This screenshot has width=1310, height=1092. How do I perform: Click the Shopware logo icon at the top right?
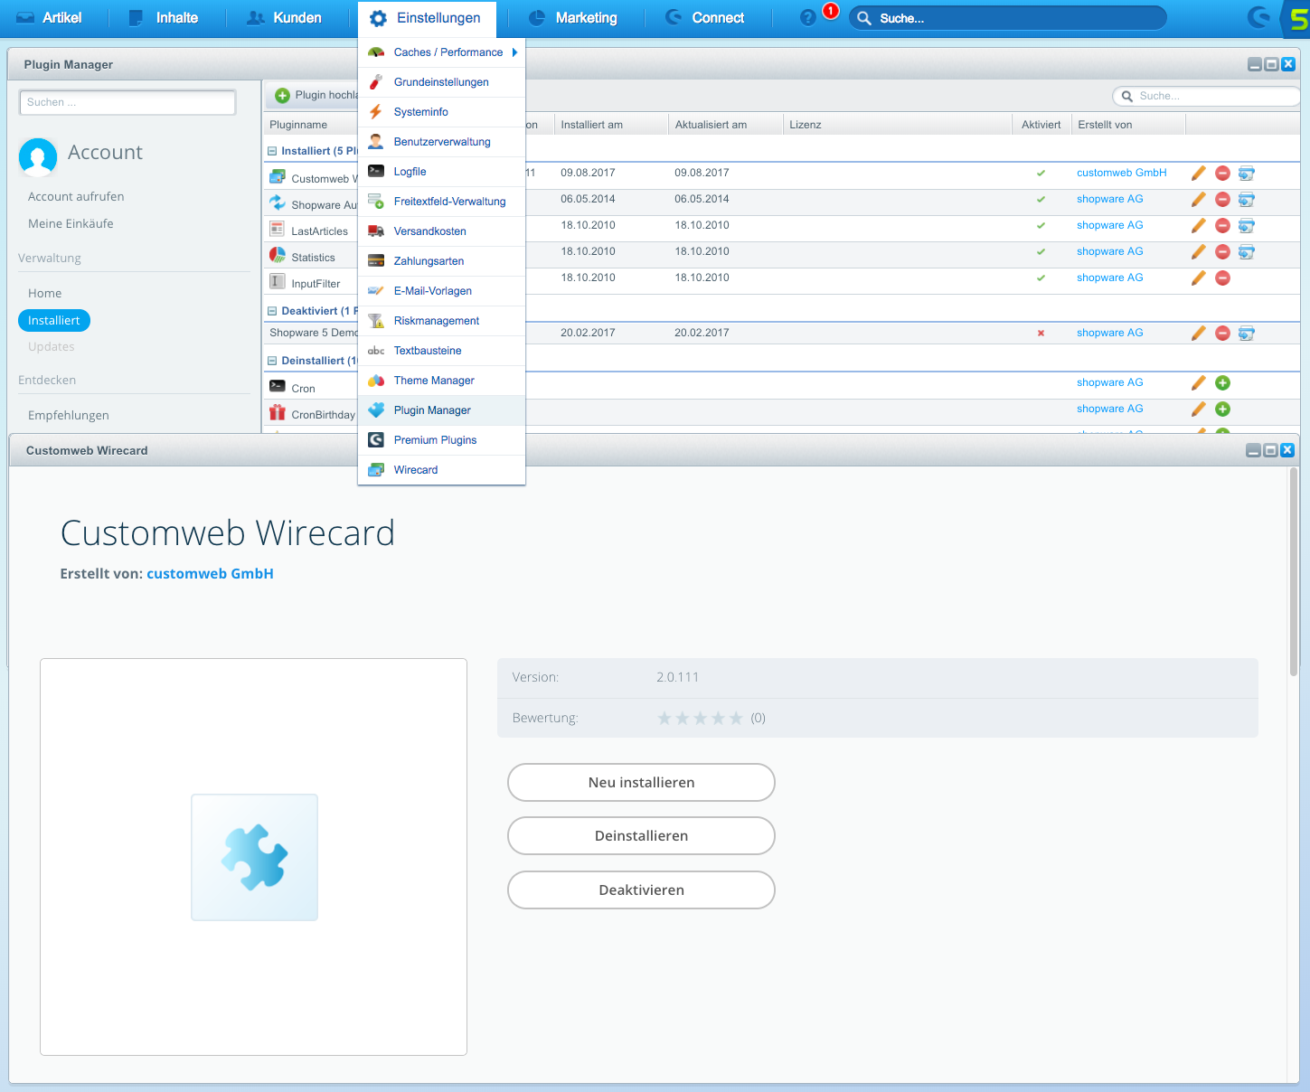point(1258,17)
